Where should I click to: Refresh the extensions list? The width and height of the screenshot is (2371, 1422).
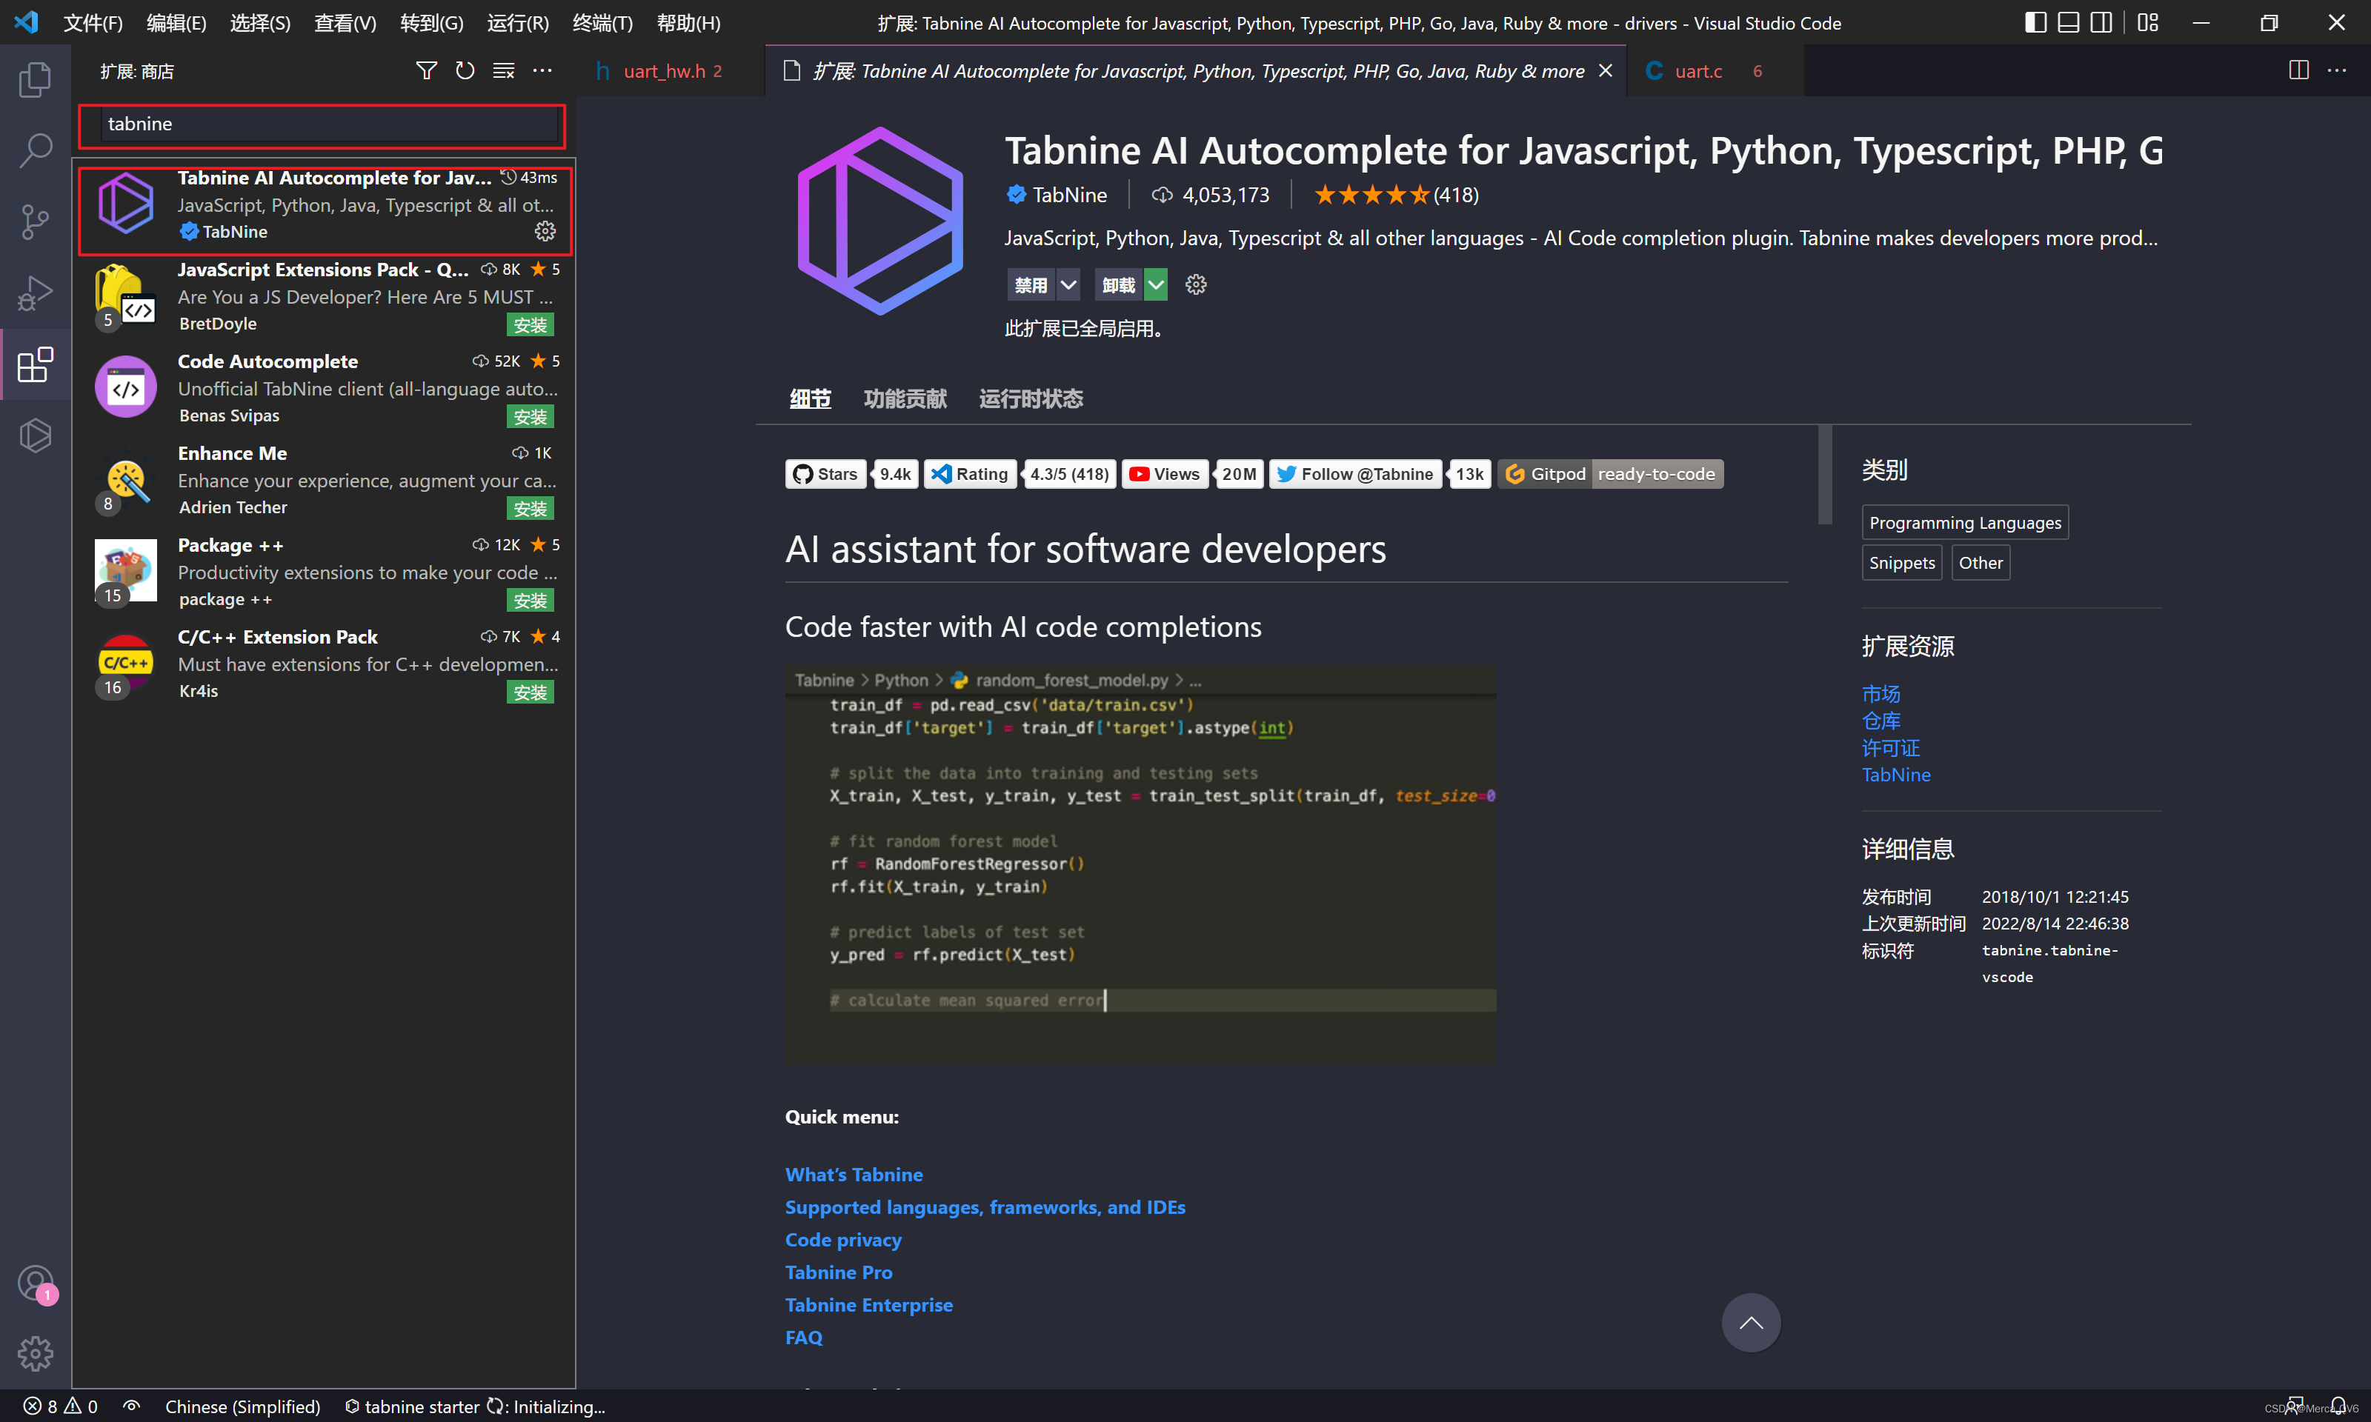pos(465,71)
